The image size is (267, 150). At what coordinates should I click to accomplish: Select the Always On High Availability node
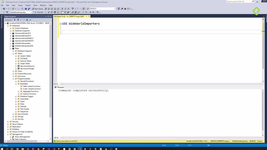(22, 132)
